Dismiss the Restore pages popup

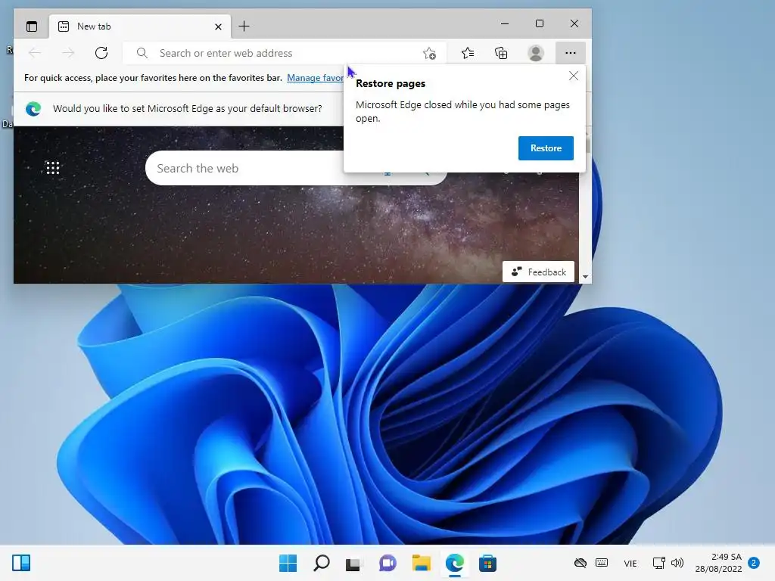pyautogui.click(x=574, y=76)
